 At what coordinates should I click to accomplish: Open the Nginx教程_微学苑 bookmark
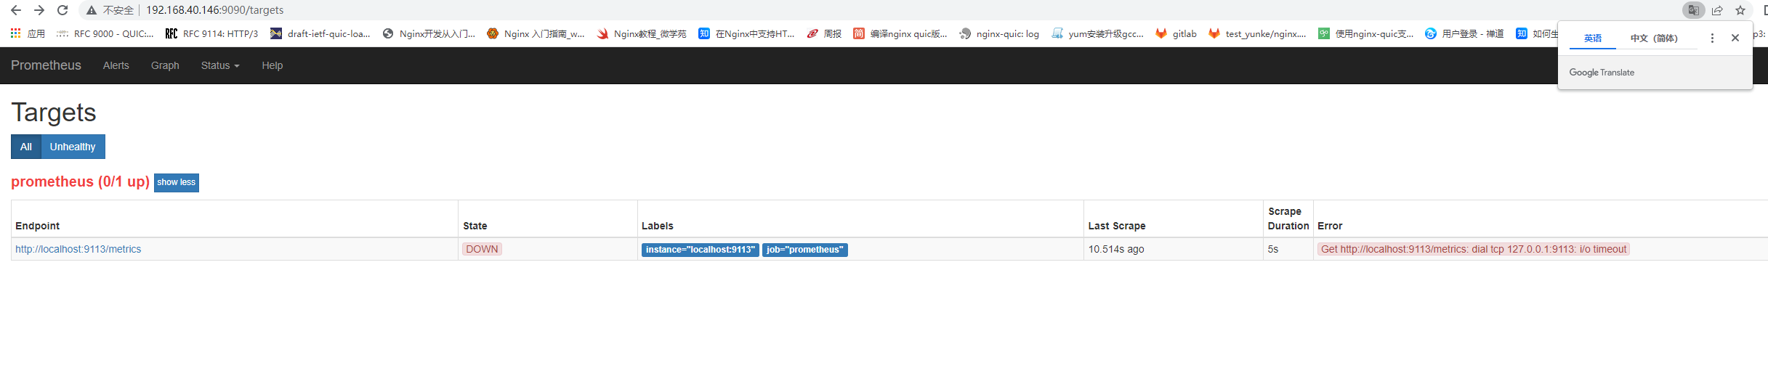pyautogui.click(x=642, y=33)
